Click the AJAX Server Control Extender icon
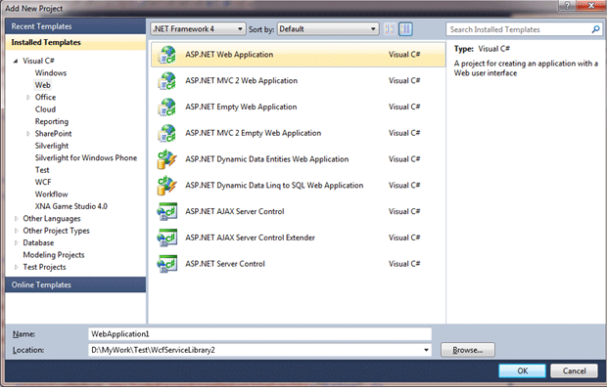Viewport: 607px width, 389px height. coord(166,238)
